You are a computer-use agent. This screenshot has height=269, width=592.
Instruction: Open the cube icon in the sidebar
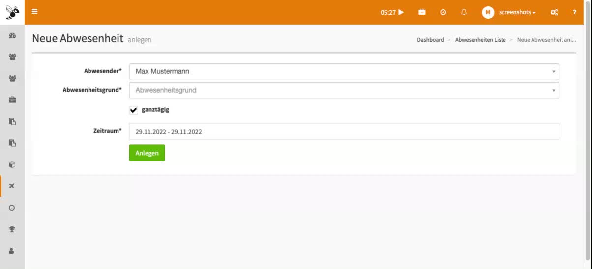(x=12, y=165)
